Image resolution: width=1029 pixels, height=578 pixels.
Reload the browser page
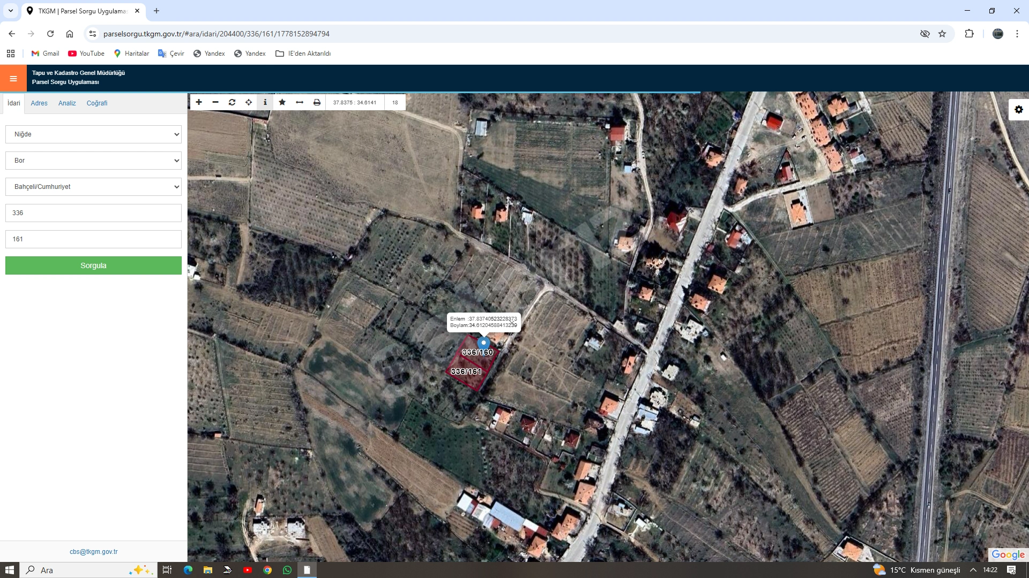tap(50, 34)
